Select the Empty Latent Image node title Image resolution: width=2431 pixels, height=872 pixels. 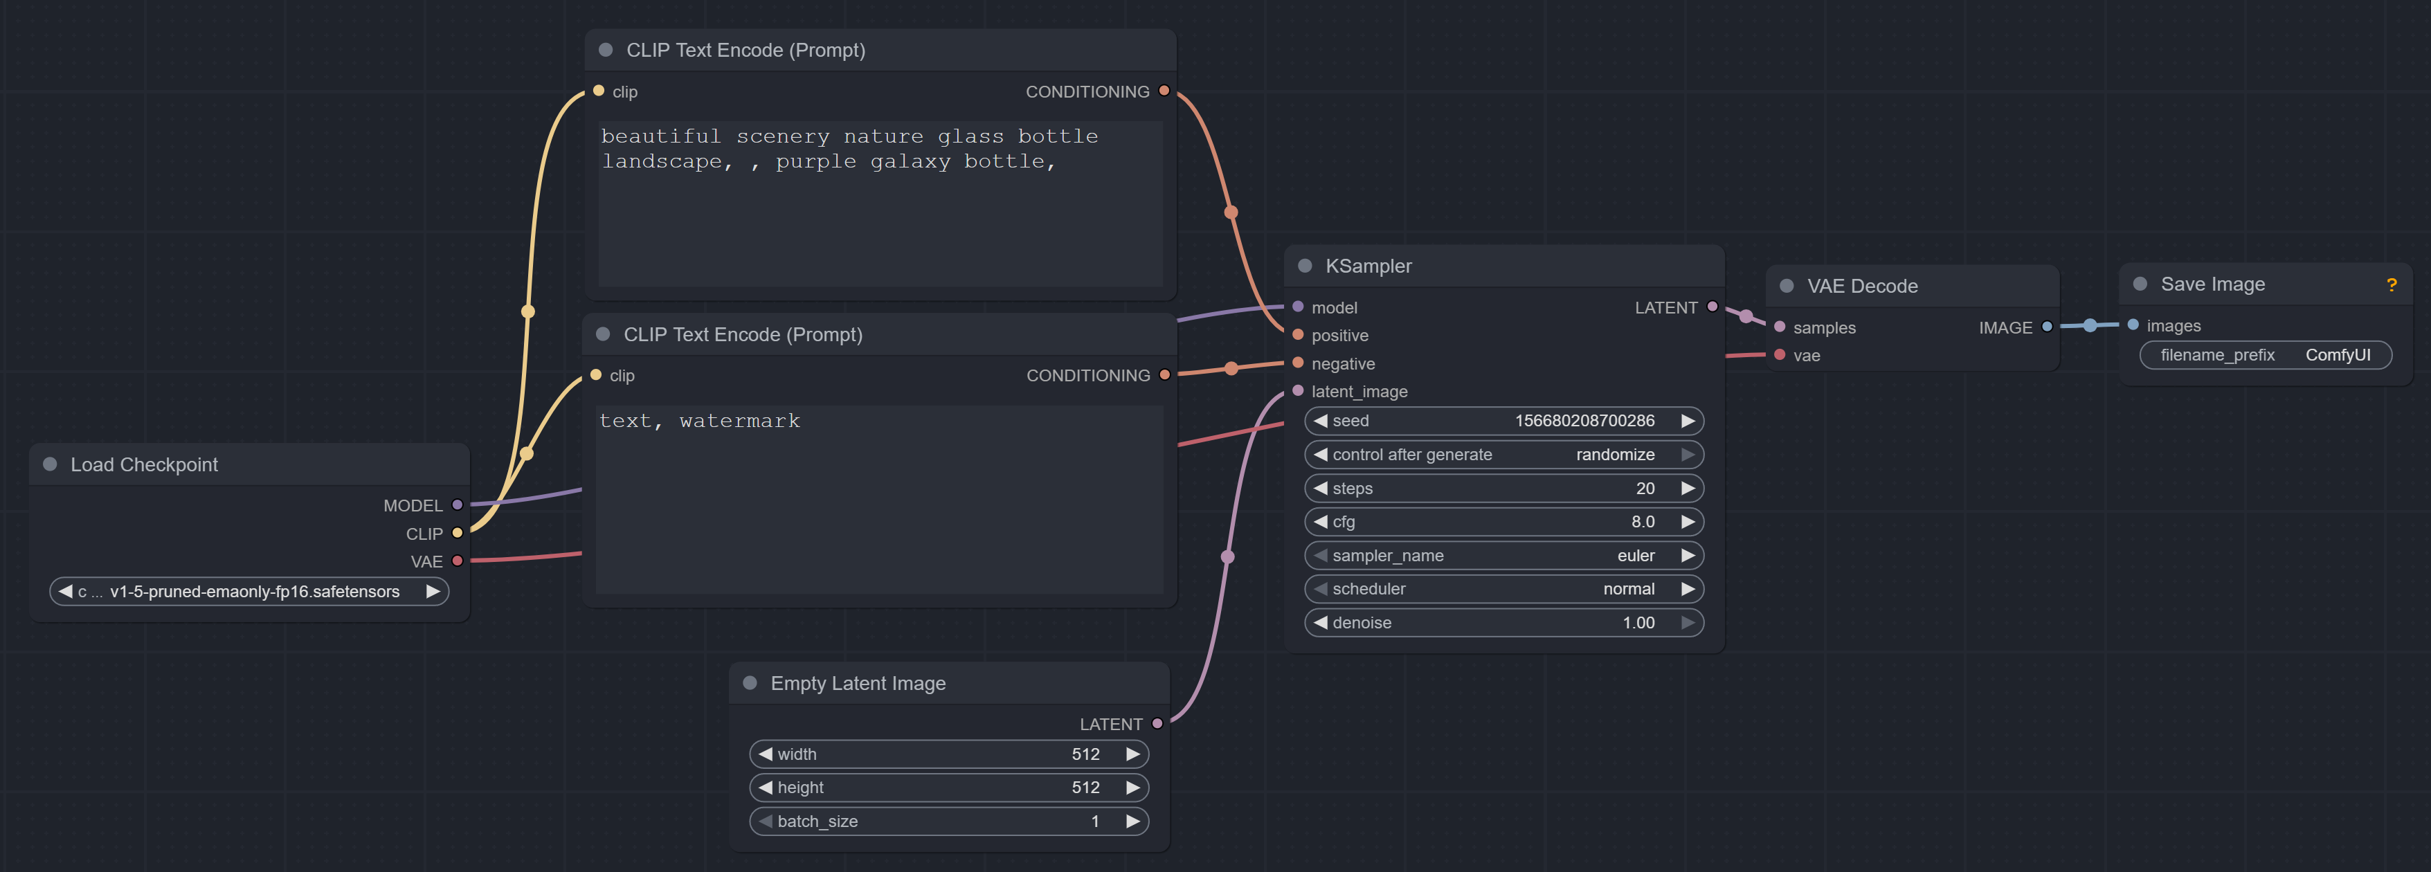[858, 683]
